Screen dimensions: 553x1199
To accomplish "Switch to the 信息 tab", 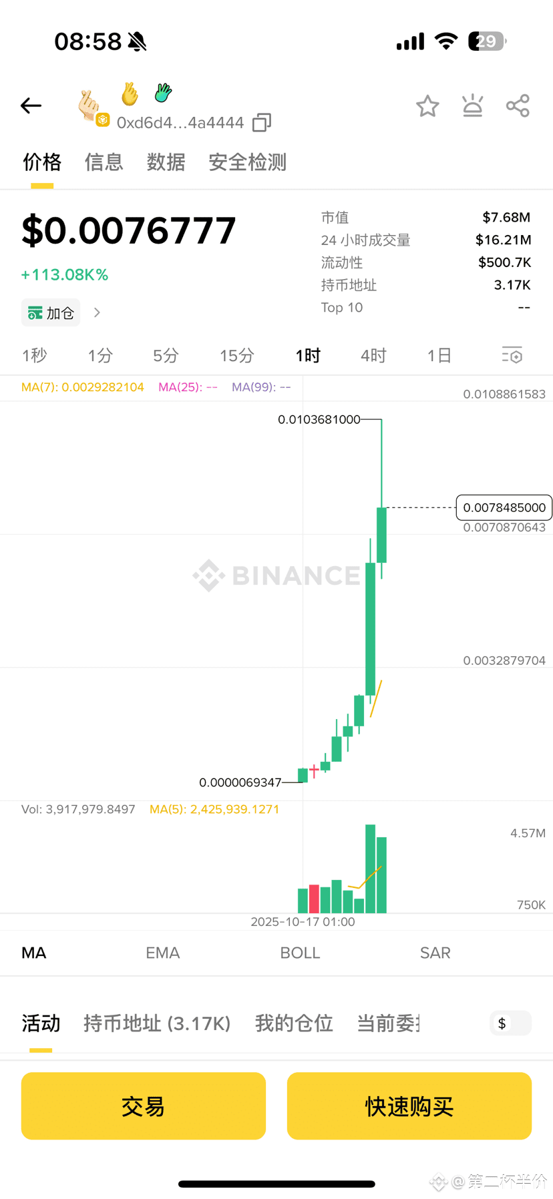I will click(104, 162).
